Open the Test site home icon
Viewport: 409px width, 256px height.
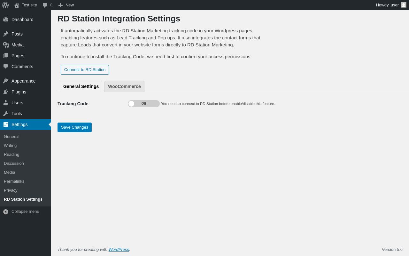tap(17, 5)
